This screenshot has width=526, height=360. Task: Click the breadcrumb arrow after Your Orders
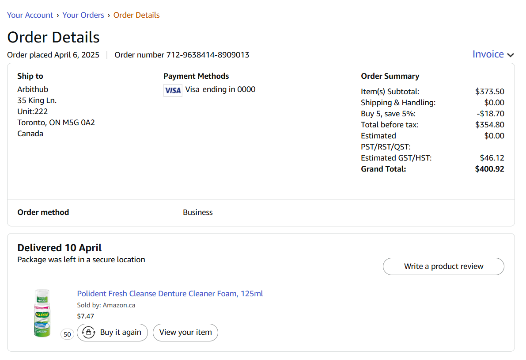(x=108, y=15)
